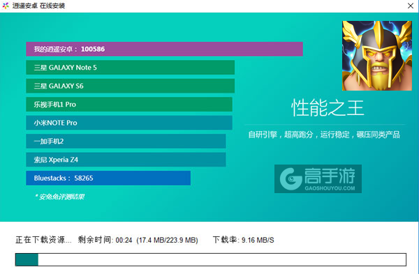Click the 自研引擎 slogan text line
The image size is (419, 274).
(x=324, y=135)
